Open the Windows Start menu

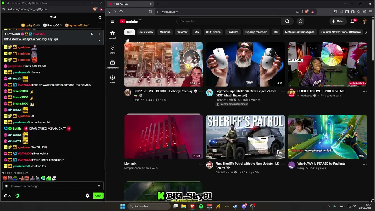pyautogui.click(x=123, y=206)
